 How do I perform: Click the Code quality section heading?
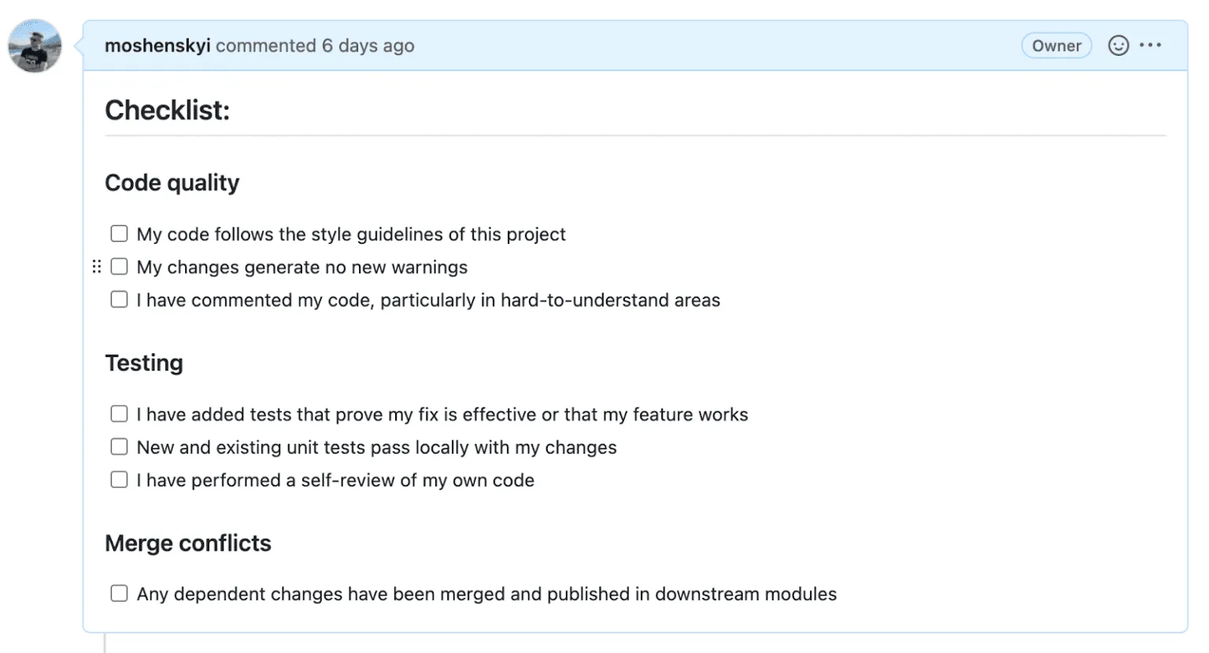(172, 183)
